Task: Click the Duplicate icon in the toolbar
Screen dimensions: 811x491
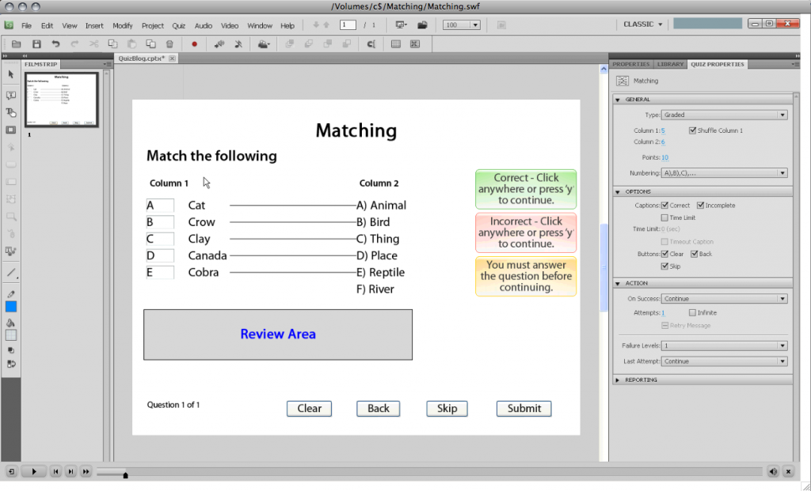Action: tap(151, 45)
